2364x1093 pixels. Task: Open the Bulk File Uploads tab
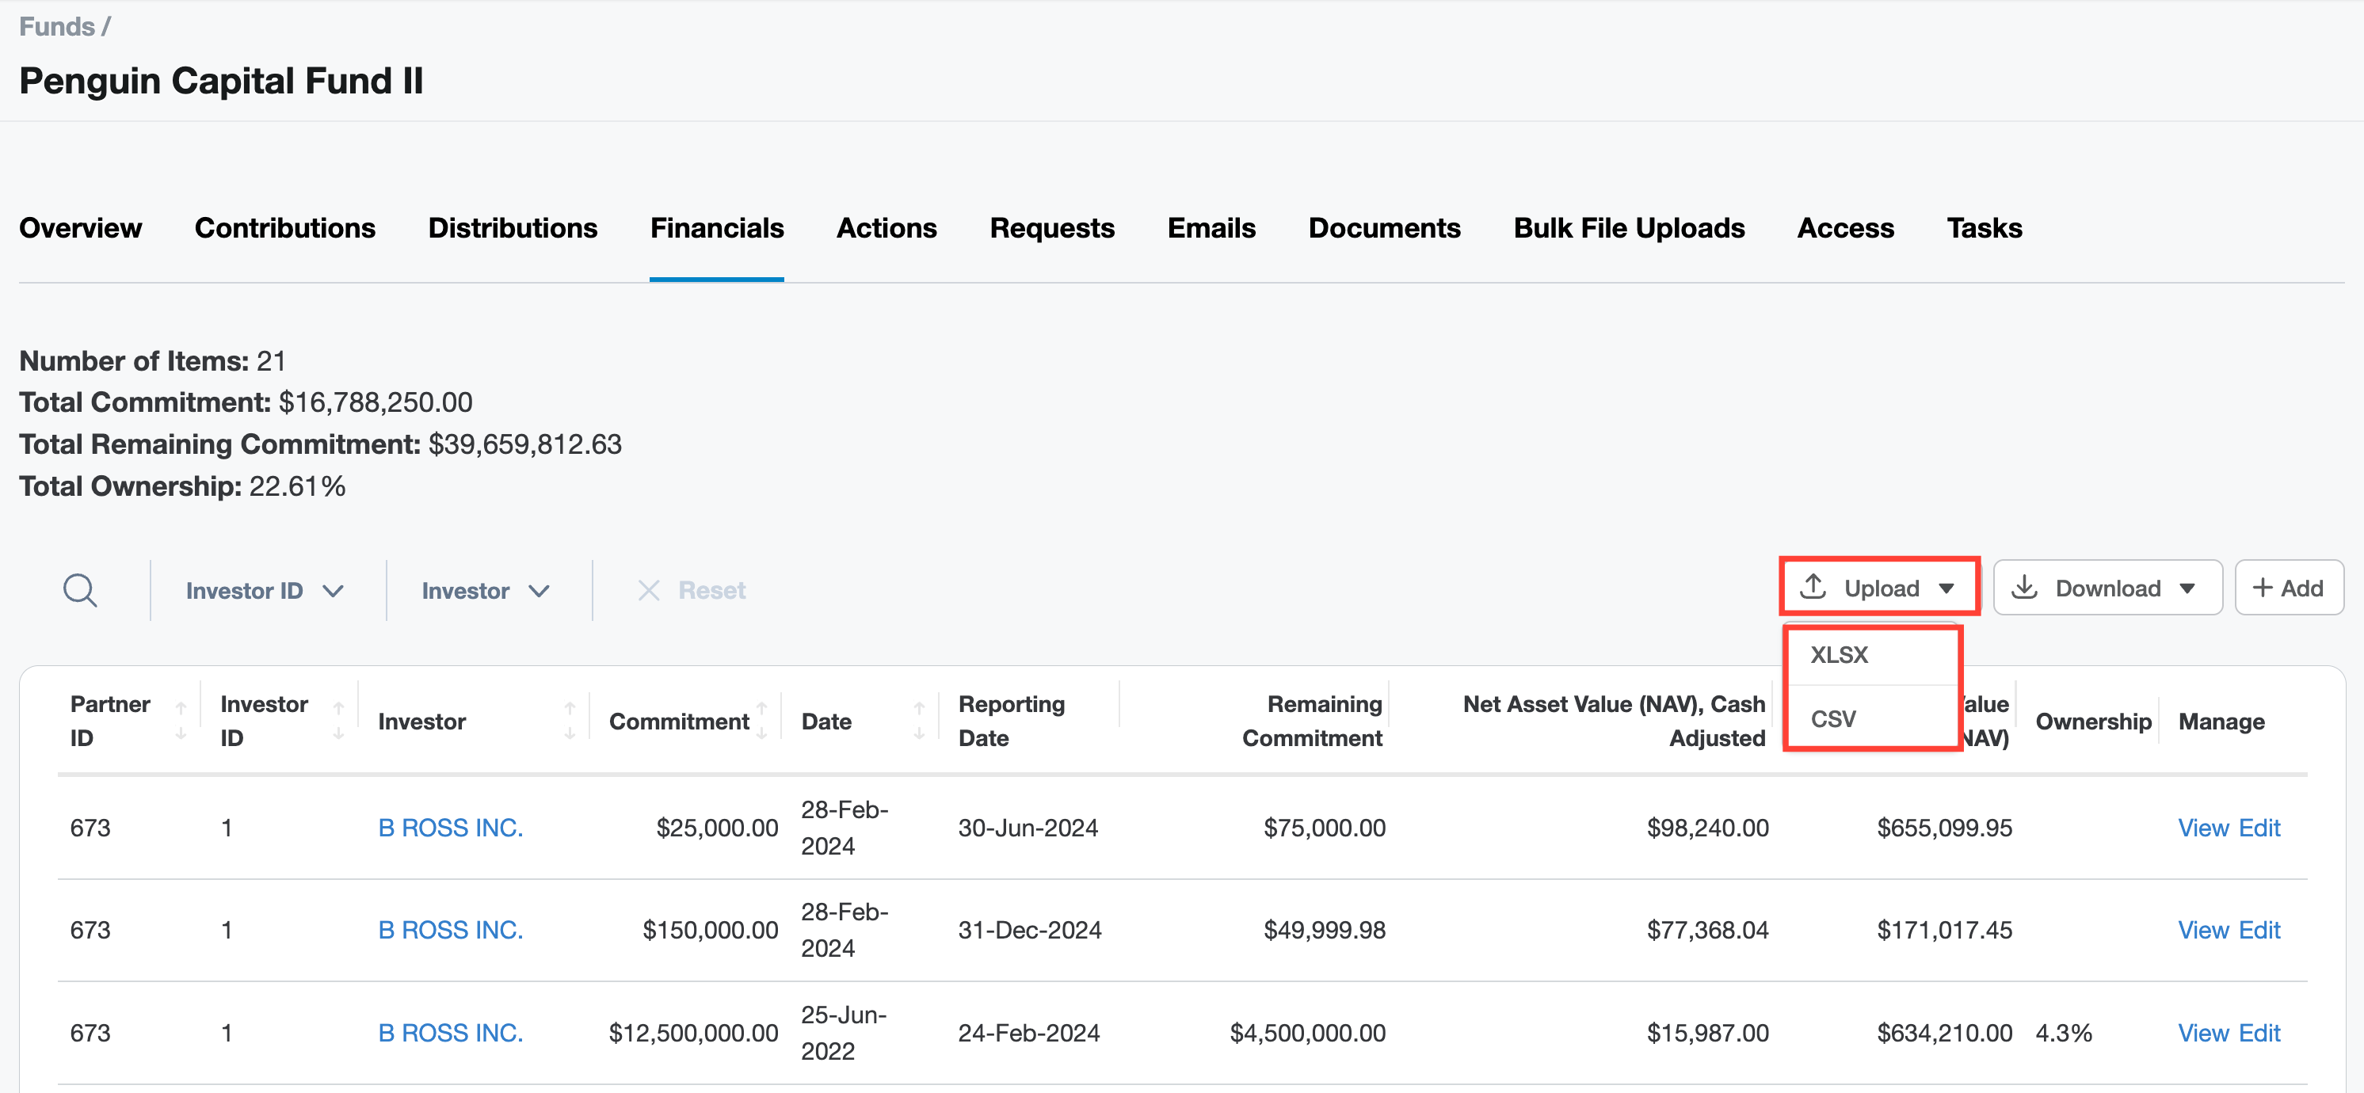[1628, 227]
